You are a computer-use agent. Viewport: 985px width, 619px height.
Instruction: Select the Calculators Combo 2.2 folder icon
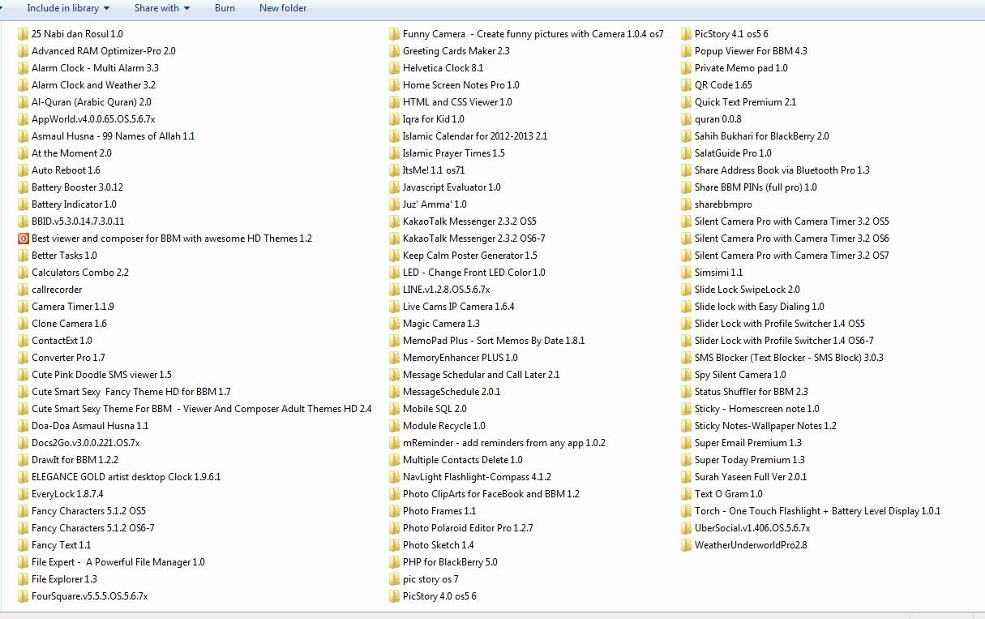[x=23, y=273]
